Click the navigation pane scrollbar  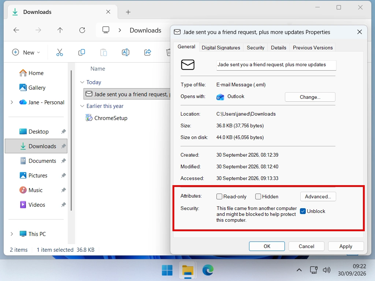(71, 140)
